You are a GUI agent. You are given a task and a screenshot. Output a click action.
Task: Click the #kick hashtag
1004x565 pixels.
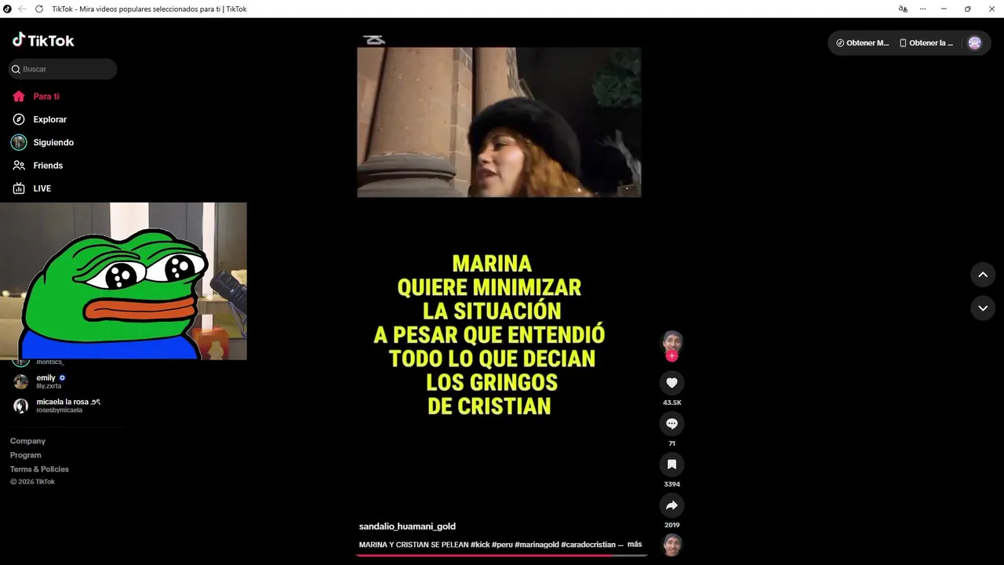click(480, 545)
